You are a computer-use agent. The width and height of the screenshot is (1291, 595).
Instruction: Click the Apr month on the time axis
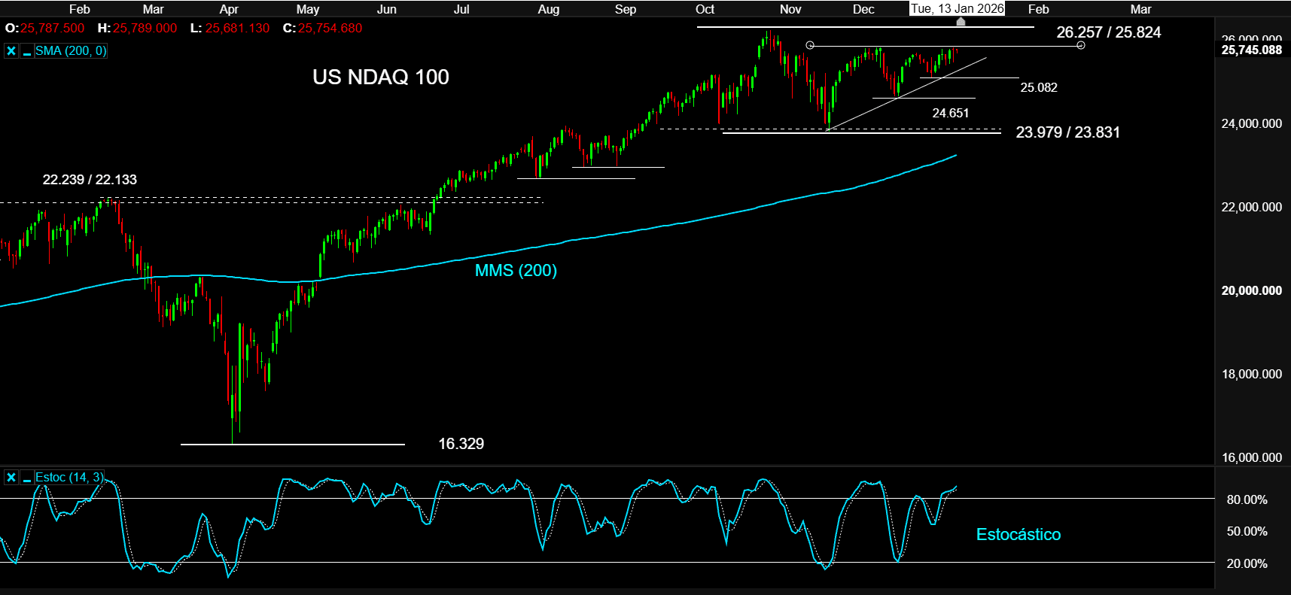coord(229,9)
